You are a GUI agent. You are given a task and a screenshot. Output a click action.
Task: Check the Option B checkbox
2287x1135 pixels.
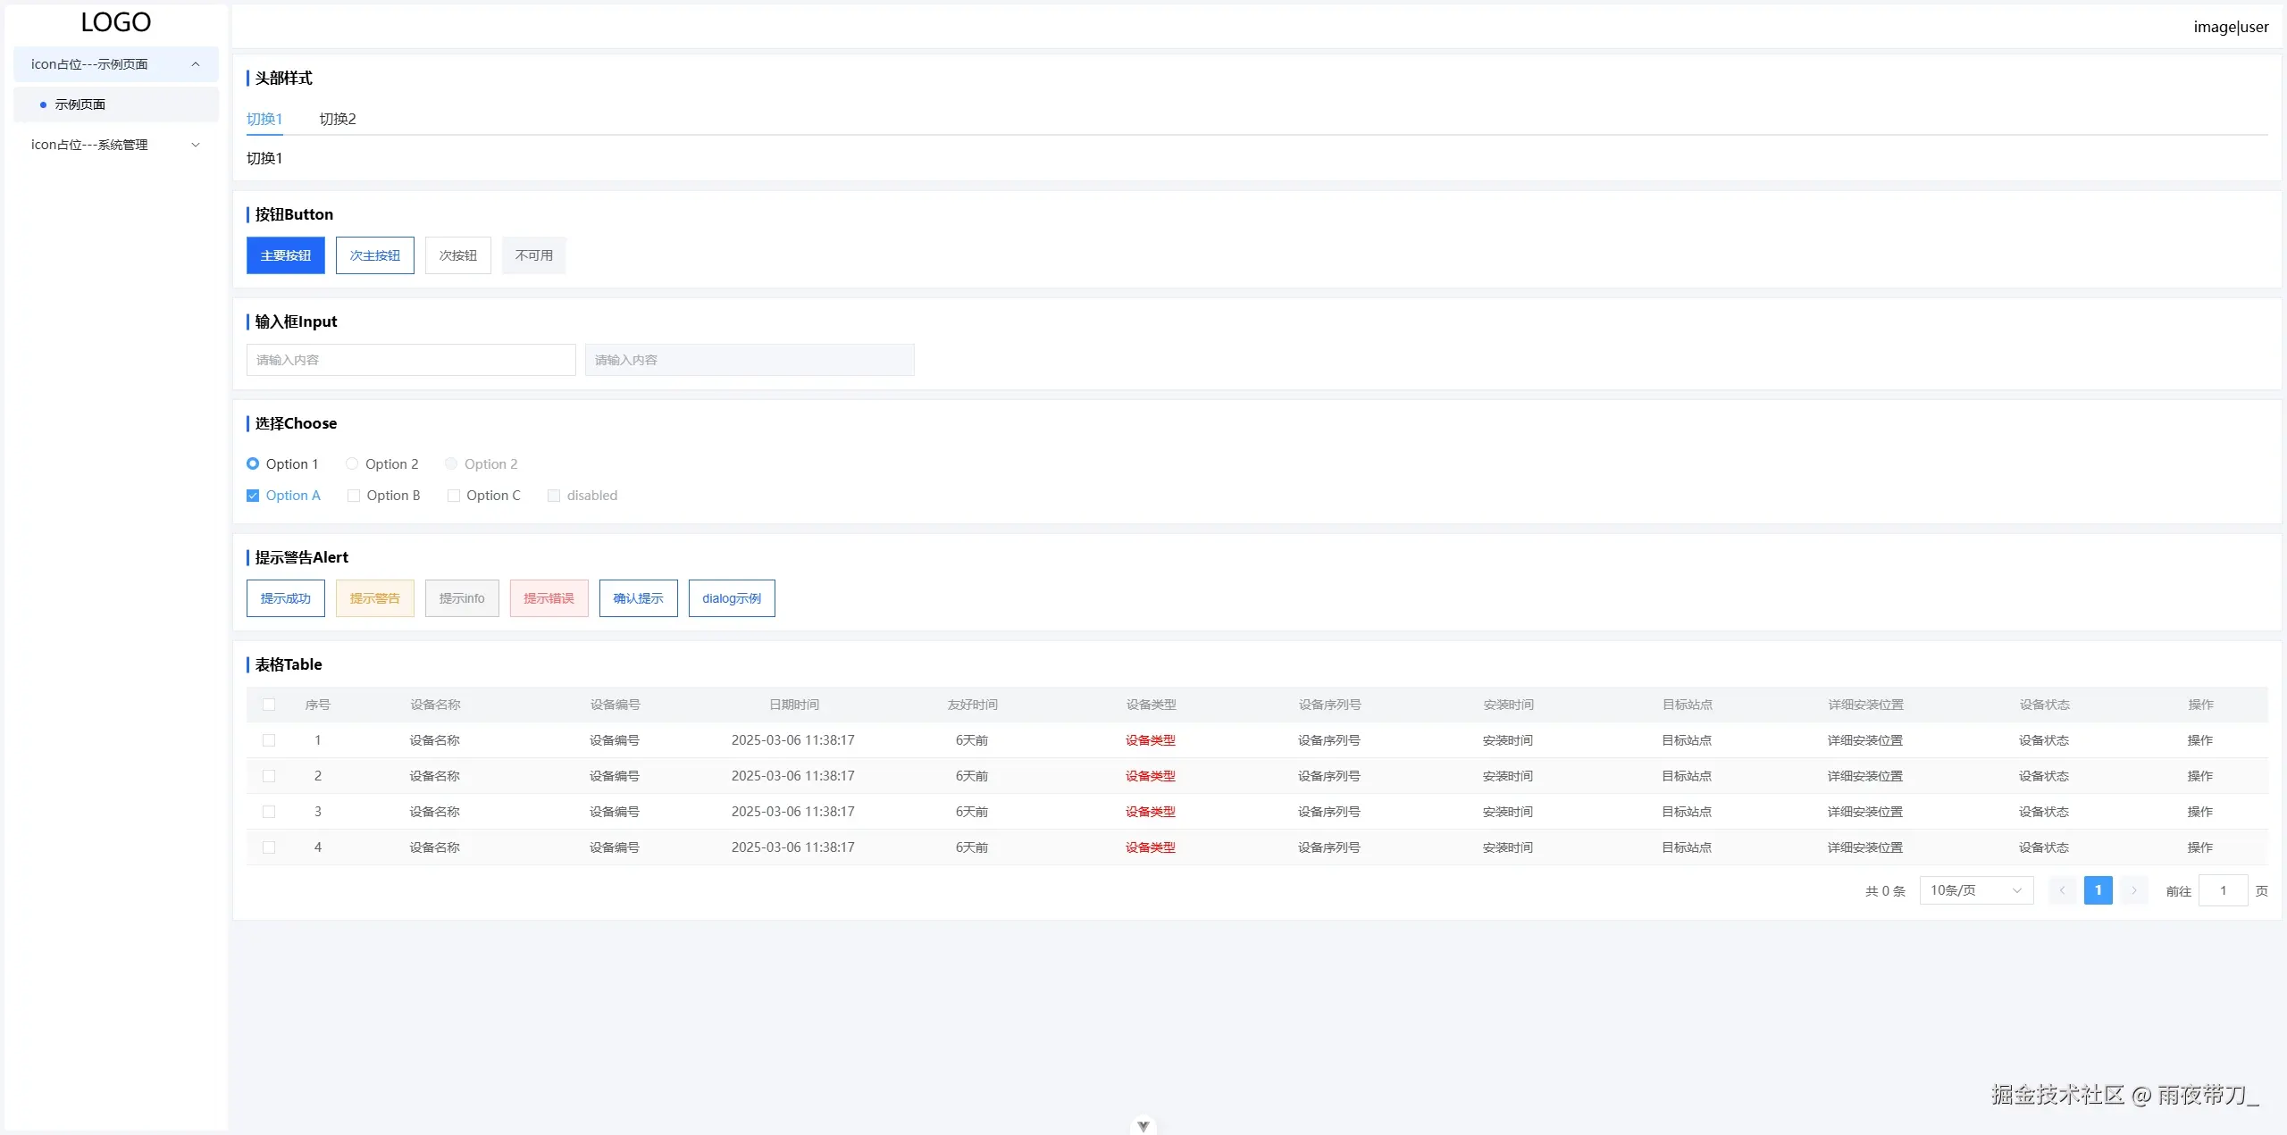click(x=354, y=496)
